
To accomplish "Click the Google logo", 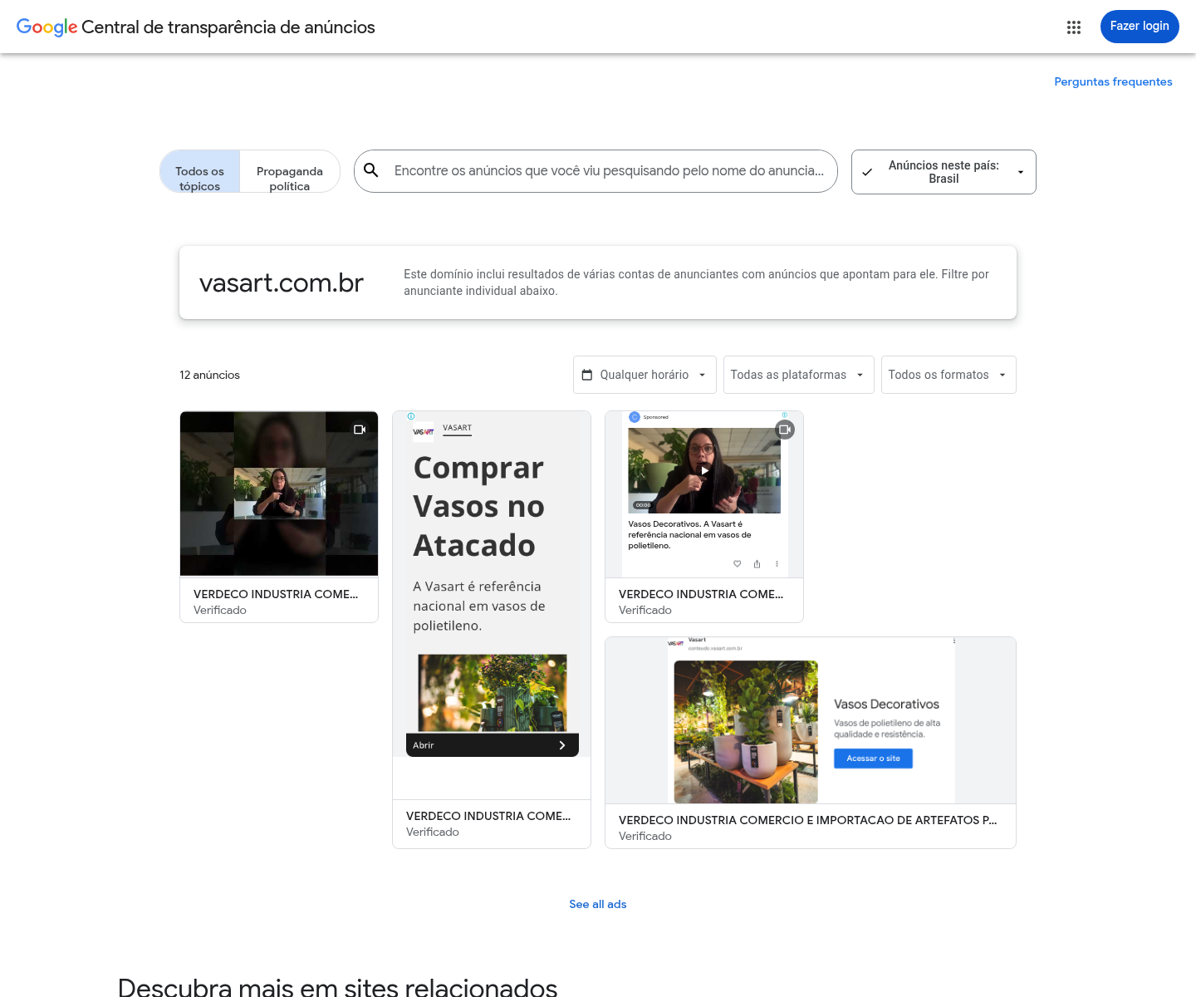I will 47,27.
